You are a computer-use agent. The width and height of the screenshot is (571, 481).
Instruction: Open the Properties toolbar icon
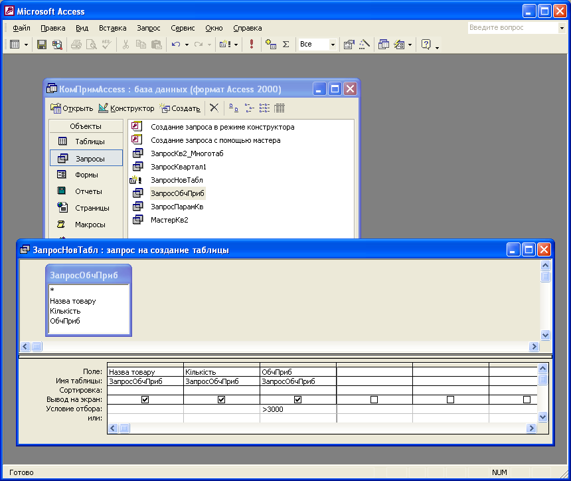pos(349,45)
